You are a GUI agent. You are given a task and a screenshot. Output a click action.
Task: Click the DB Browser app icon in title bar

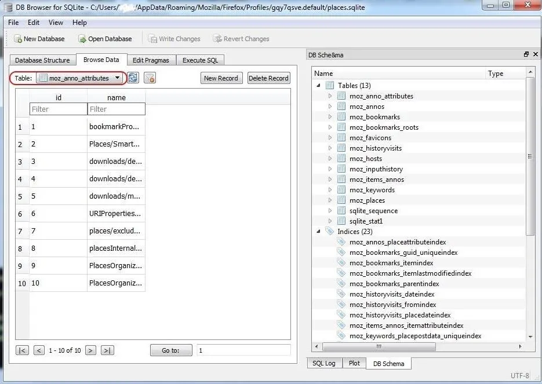(8, 8)
